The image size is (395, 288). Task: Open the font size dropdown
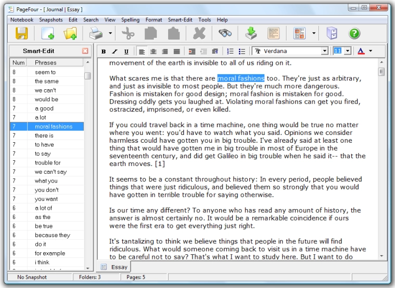(348, 51)
